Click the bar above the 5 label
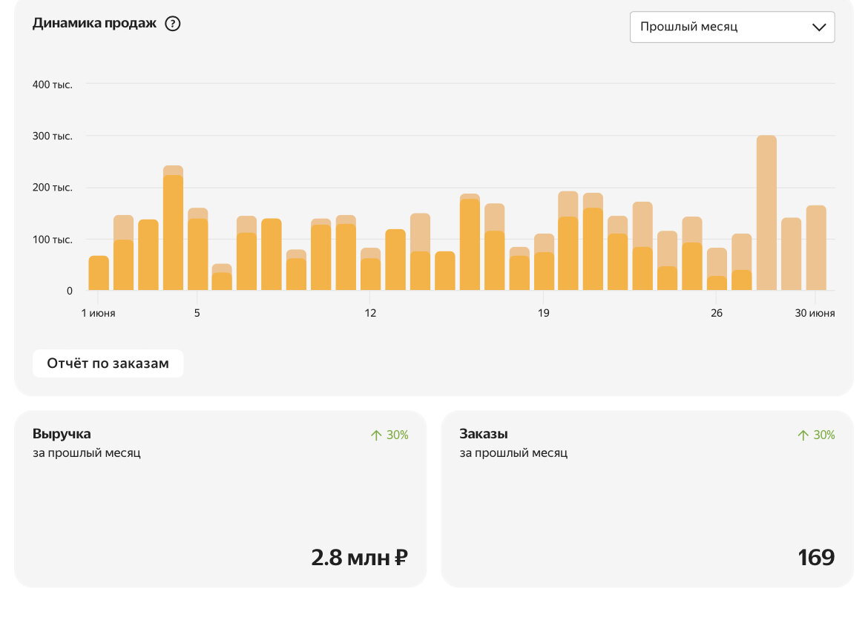This screenshot has height=626, width=868. pyautogui.click(x=197, y=249)
